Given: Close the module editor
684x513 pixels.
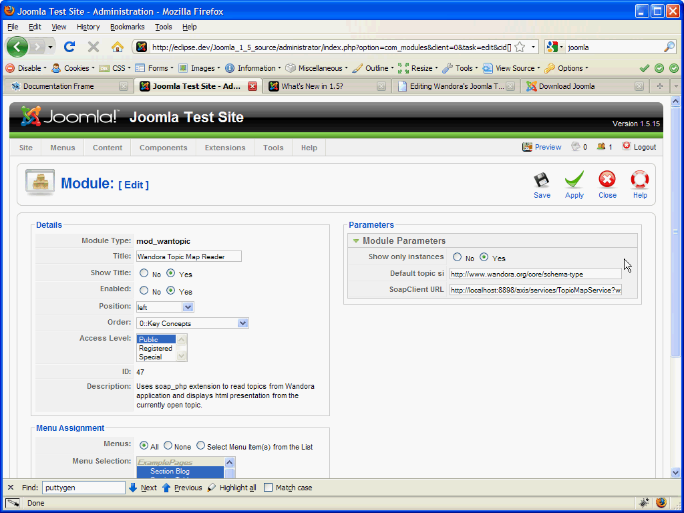Looking at the screenshot, I should 607,184.
